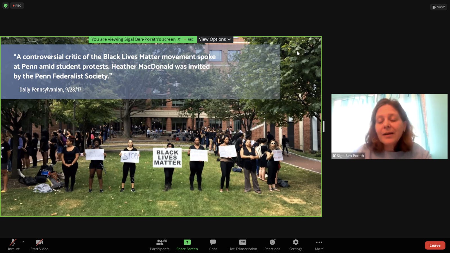Screen dimensions: 450x253
Task: Enable Live Transcription captions
Action: pyautogui.click(x=242, y=245)
